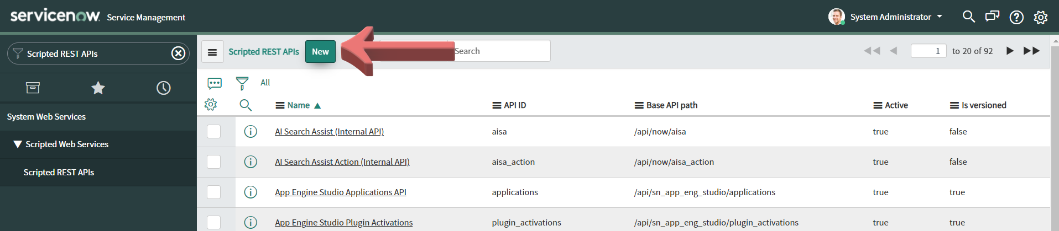Click the New button
This screenshot has width=1059, height=231.
(320, 52)
